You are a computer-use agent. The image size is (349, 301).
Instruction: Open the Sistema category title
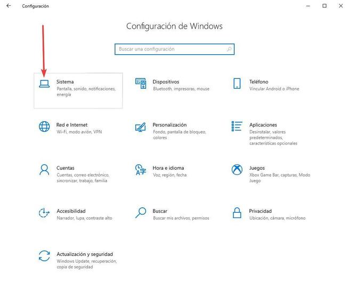point(65,82)
